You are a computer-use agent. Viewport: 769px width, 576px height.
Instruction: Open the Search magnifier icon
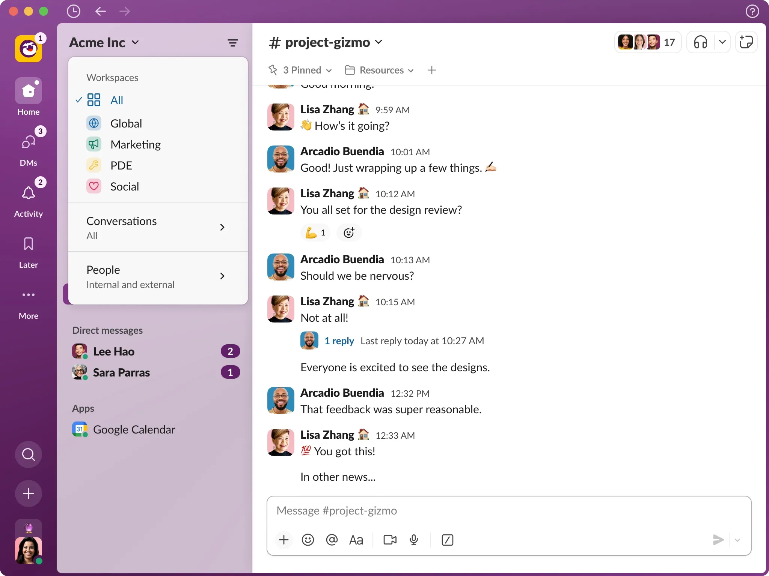click(x=29, y=454)
